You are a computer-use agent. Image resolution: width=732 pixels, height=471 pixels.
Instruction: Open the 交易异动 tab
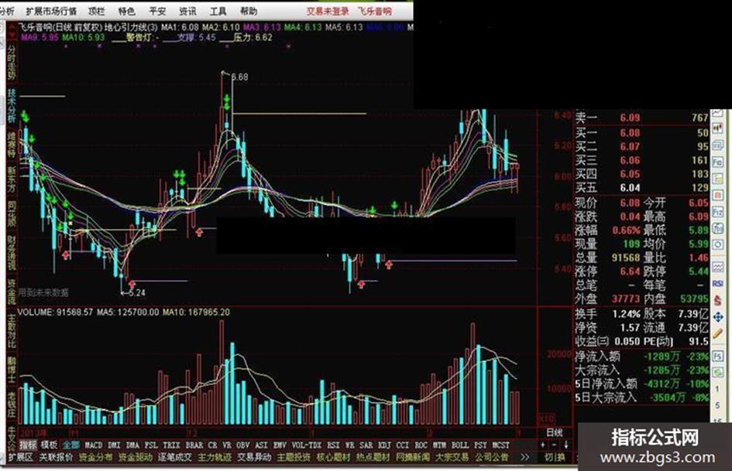pos(254,457)
